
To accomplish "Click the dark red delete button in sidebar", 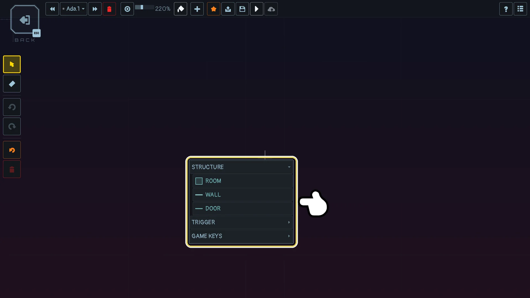I will click(12, 169).
